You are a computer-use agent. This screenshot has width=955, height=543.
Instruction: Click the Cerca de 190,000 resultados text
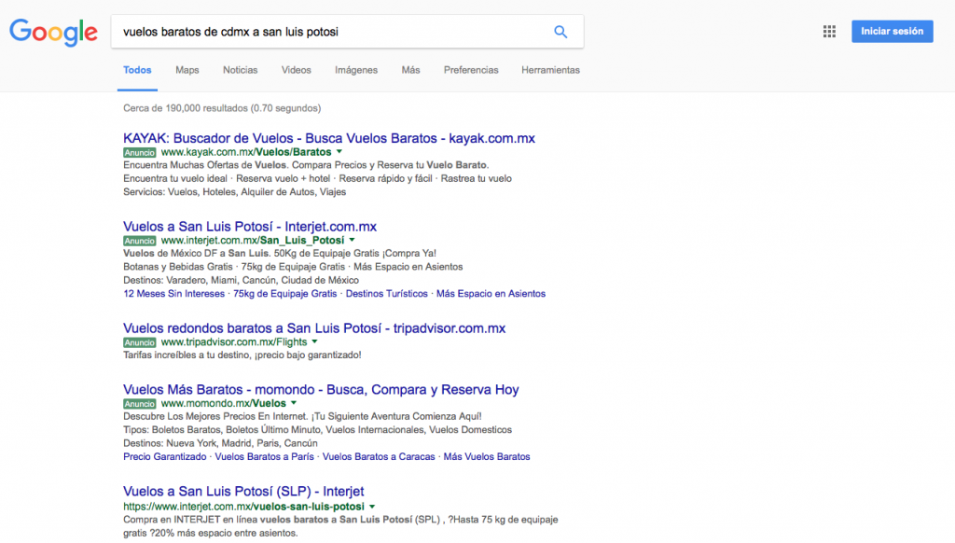tap(222, 108)
